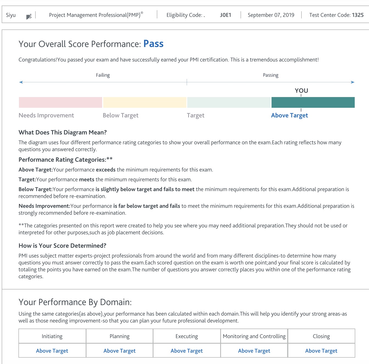Image resolution: width=369 pixels, height=364 pixels.
Task: Select the Needs Improvement pink bar segment
Action: point(60,102)
